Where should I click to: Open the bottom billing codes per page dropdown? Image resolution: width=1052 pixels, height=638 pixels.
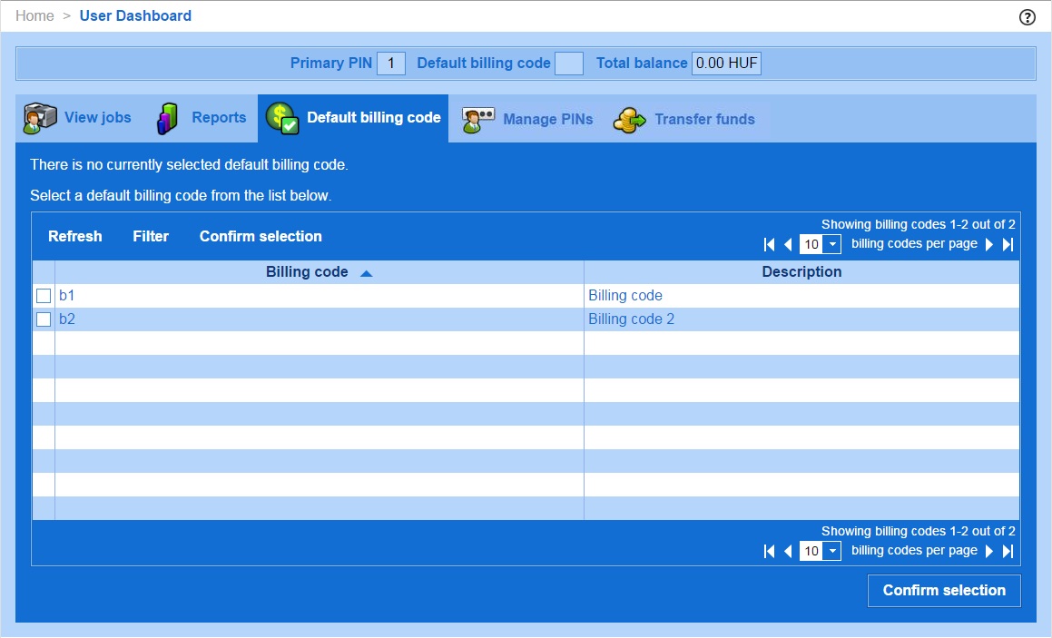[832, 551]
